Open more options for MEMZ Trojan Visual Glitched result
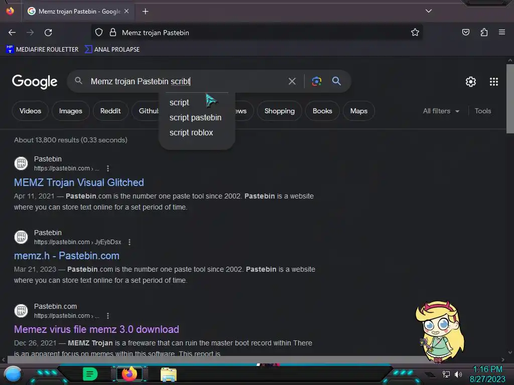 [108, 168]
